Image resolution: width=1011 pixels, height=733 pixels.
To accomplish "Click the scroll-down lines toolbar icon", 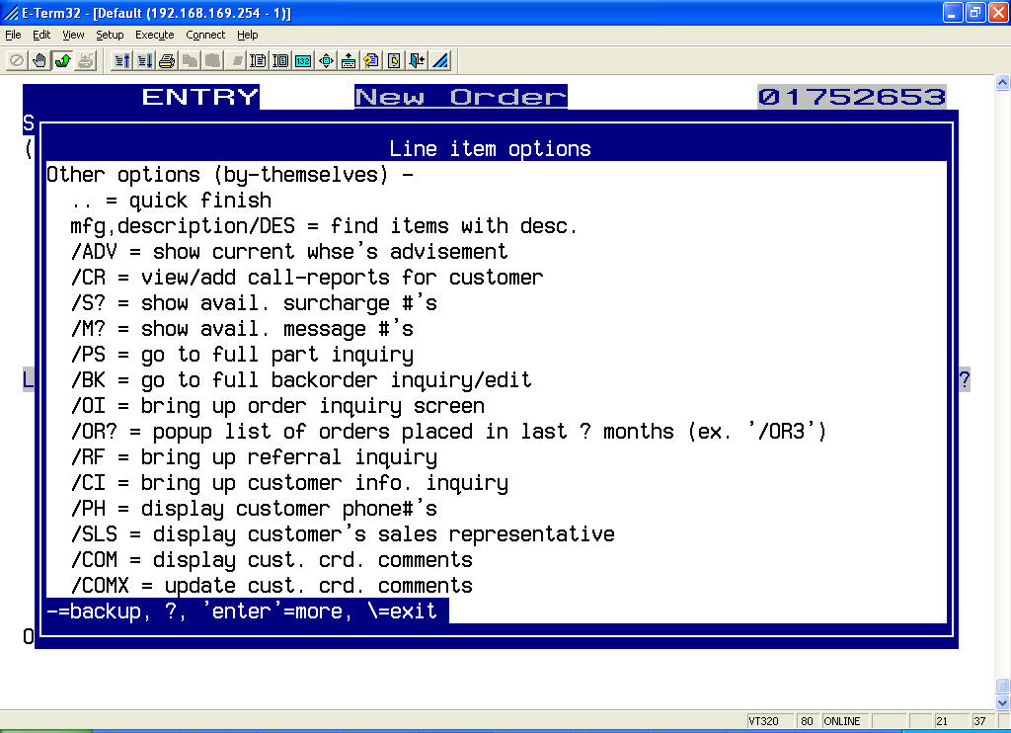I will pos(144,60).
